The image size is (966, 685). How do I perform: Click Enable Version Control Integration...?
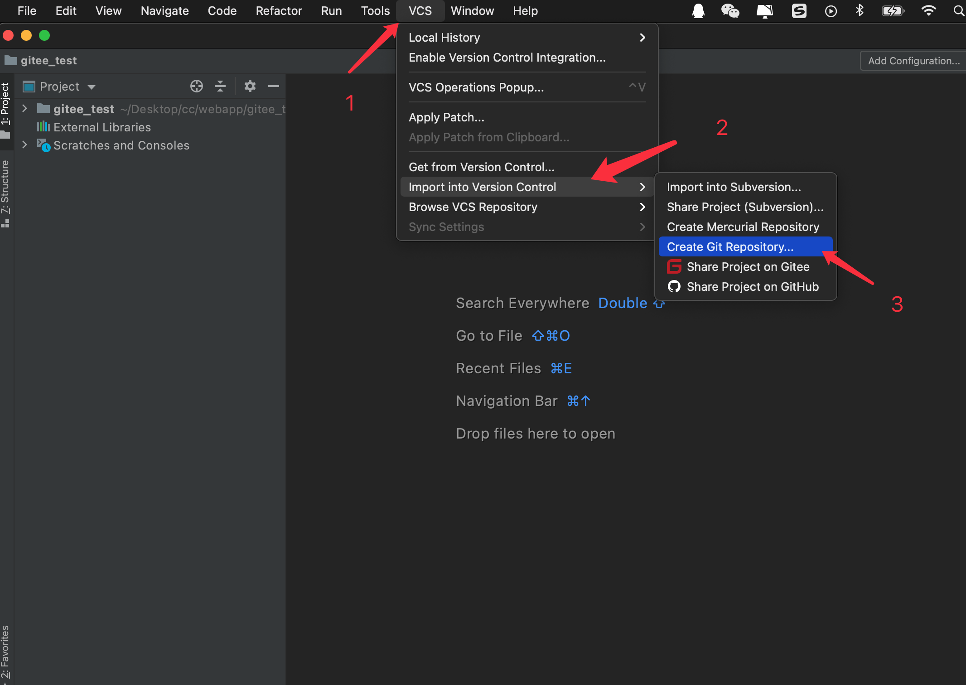pos(507,58)
